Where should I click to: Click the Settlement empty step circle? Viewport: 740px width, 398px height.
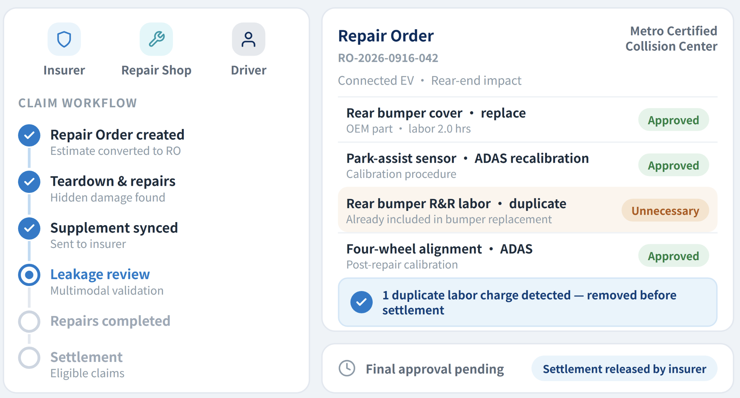click(29, 358)
